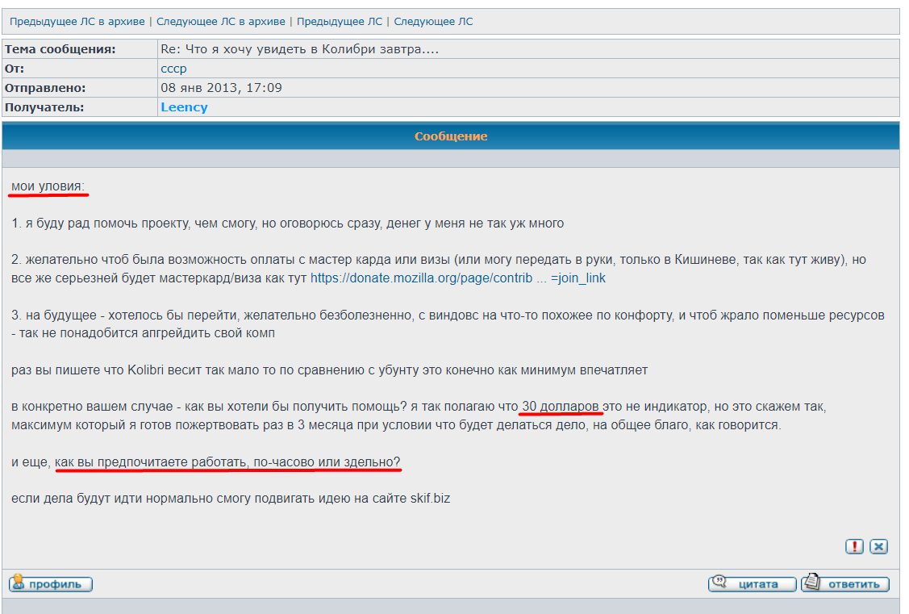Click the цитата quote button

click(752, 584)
